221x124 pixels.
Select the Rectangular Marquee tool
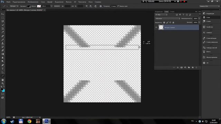tap(2, 18)
